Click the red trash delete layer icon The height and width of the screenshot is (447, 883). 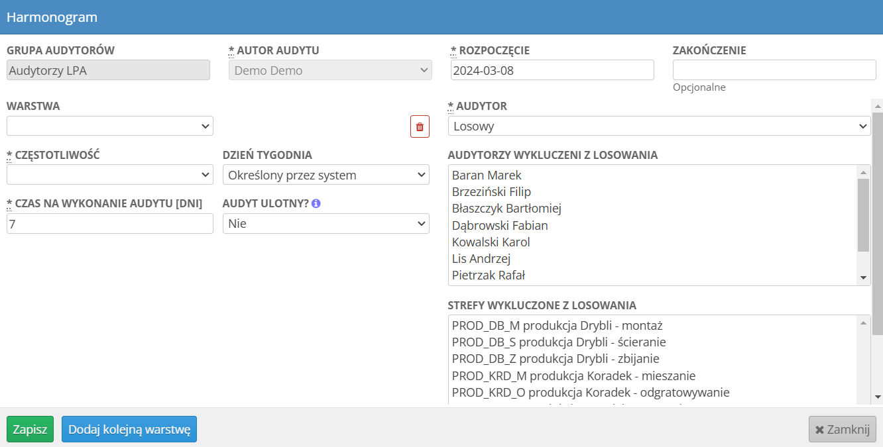420,126
